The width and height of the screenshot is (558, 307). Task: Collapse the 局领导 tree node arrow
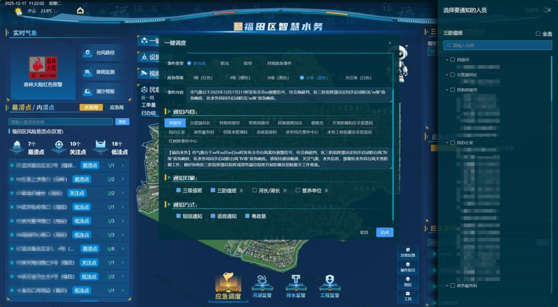tap(446, 60)
